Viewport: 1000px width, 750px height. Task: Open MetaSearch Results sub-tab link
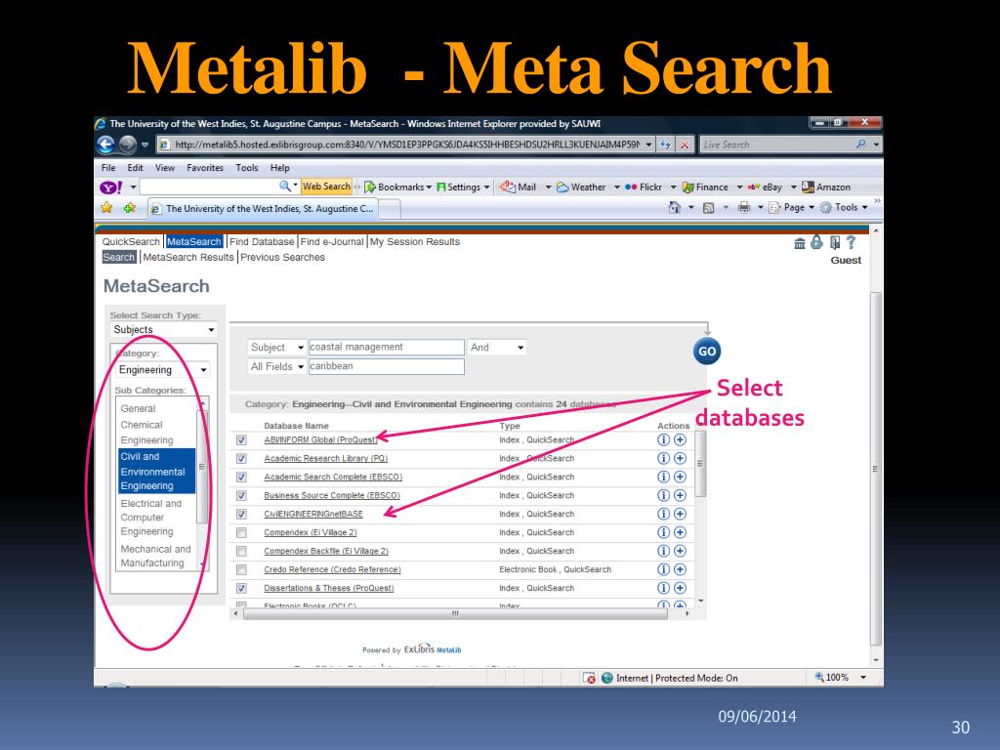188,257
